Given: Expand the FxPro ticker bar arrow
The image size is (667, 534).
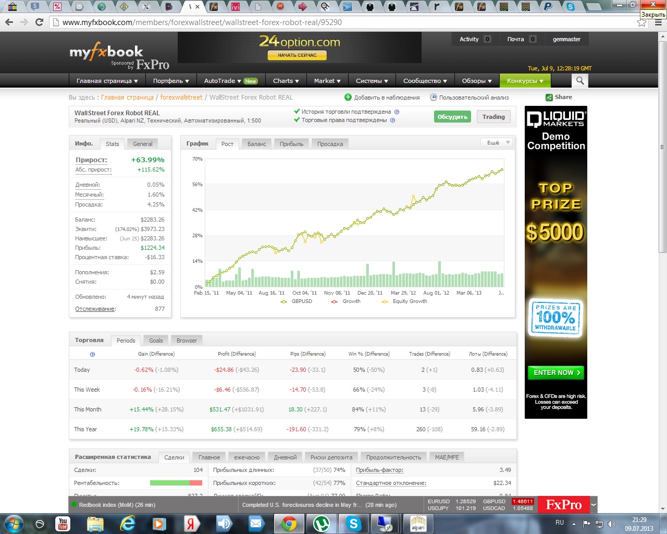Looking at the screenshot, I should pyautogui.click(x=594, y=505).
